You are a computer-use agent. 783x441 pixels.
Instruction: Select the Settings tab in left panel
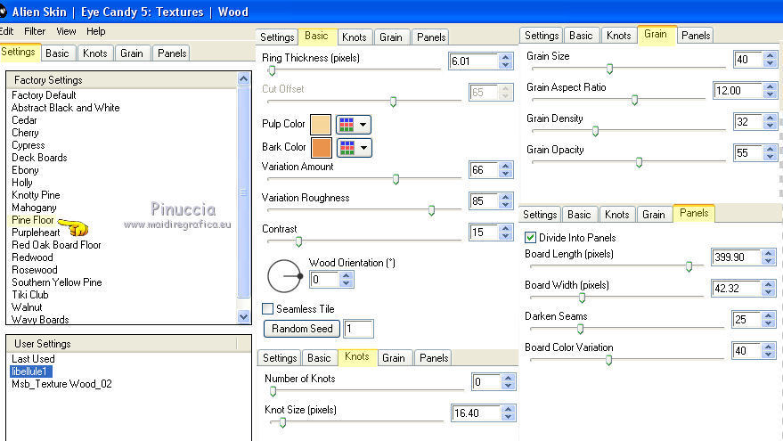tap(19, 52)
